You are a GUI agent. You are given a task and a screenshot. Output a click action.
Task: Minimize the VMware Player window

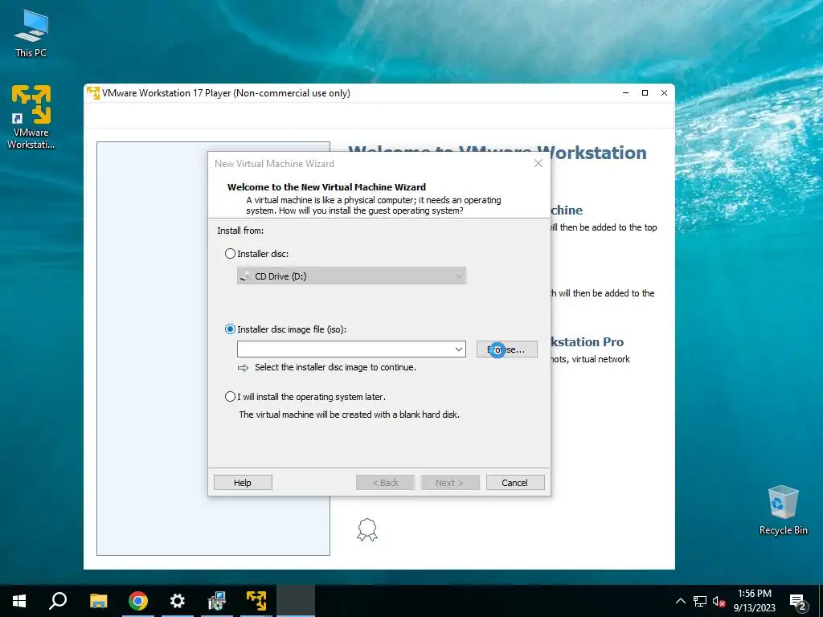(625, 93)
